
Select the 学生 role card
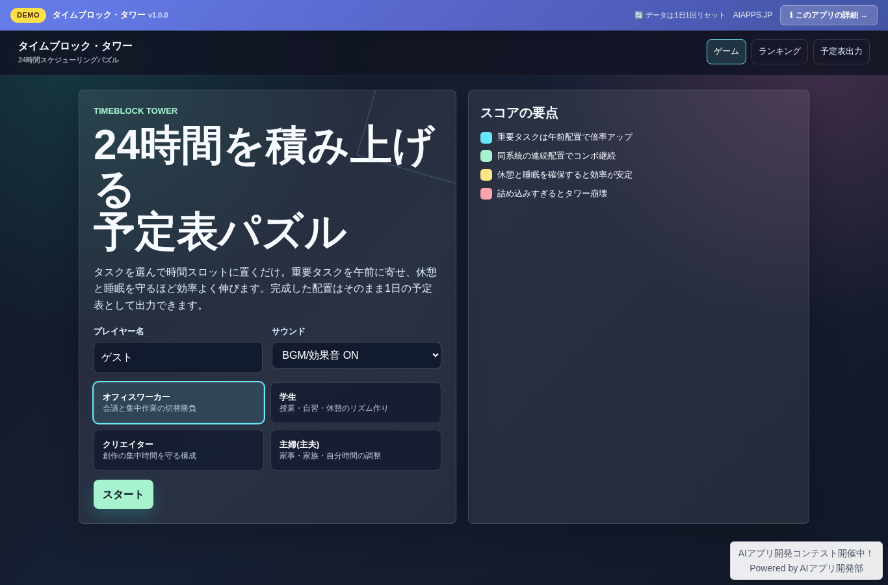pos(356,402)
